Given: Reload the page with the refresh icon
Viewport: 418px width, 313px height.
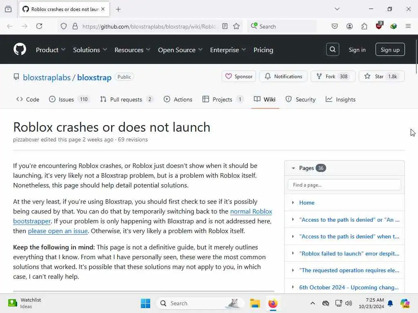Looking at the screenshot, I should point(39,26).
